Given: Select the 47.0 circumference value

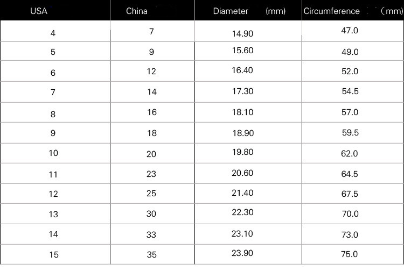Looking at the screenshot, I should (x=350, y=31).
